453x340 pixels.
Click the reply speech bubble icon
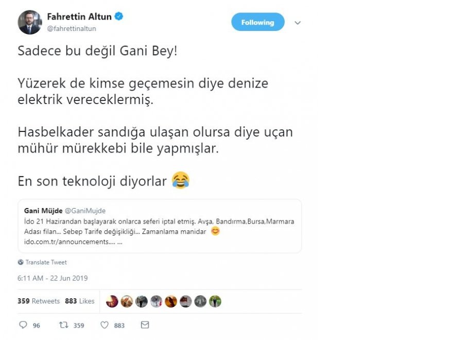click(x=23, y=325)
